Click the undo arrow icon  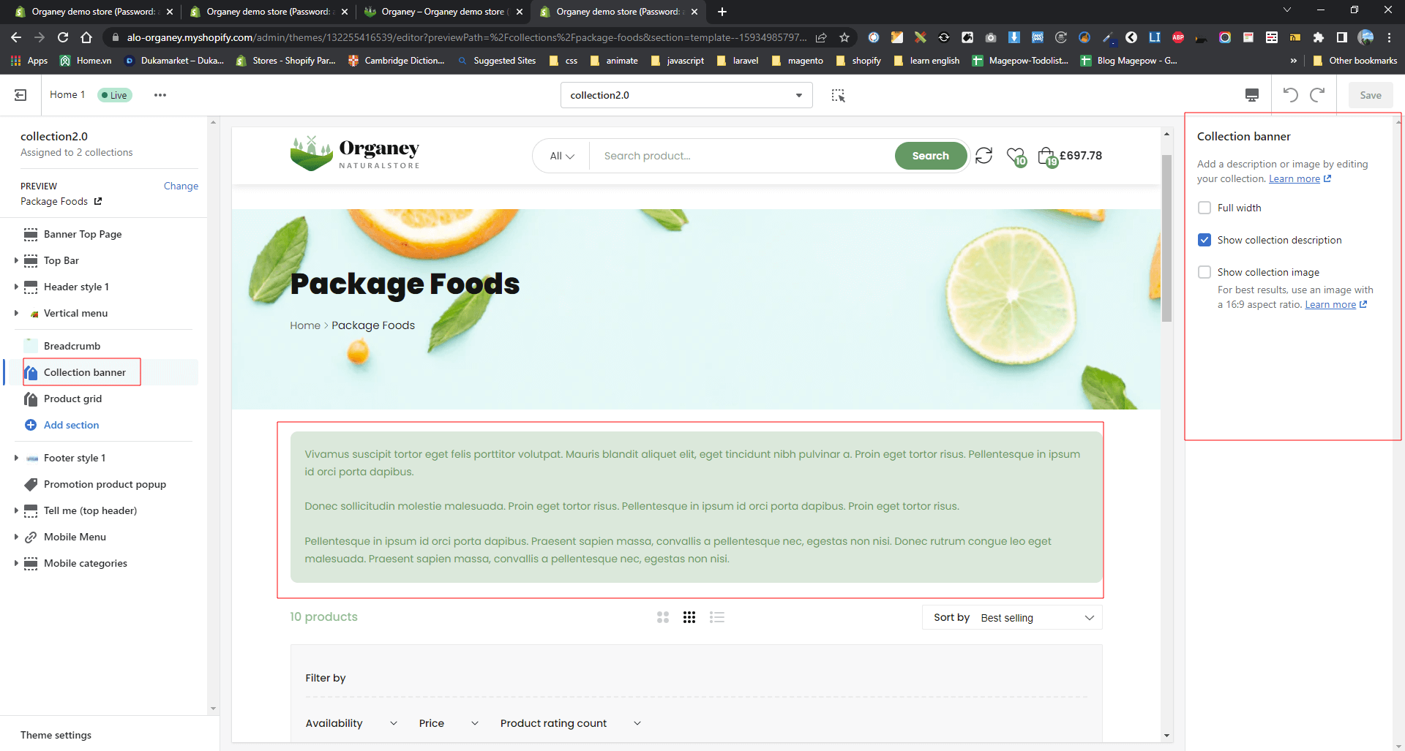click(x=1290, y=95)
